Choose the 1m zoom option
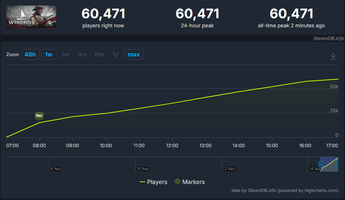The width and height of the screenshot is (345, 200). tap(65, 55)
